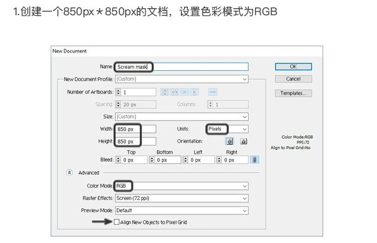Select Arrange by Column artboard icon
This screenshot has width=377, height=243.
(x=194, y=92)
